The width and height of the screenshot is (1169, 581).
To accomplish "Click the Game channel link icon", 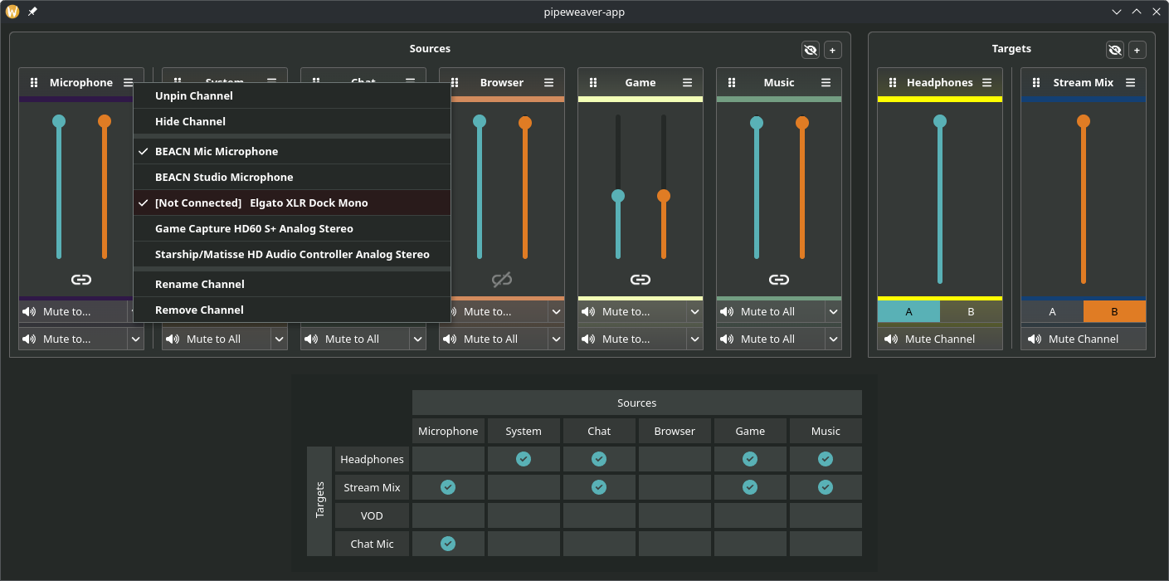I will (x=640, y=280).
